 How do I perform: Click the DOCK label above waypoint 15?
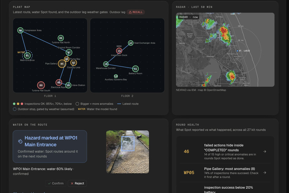119,46
